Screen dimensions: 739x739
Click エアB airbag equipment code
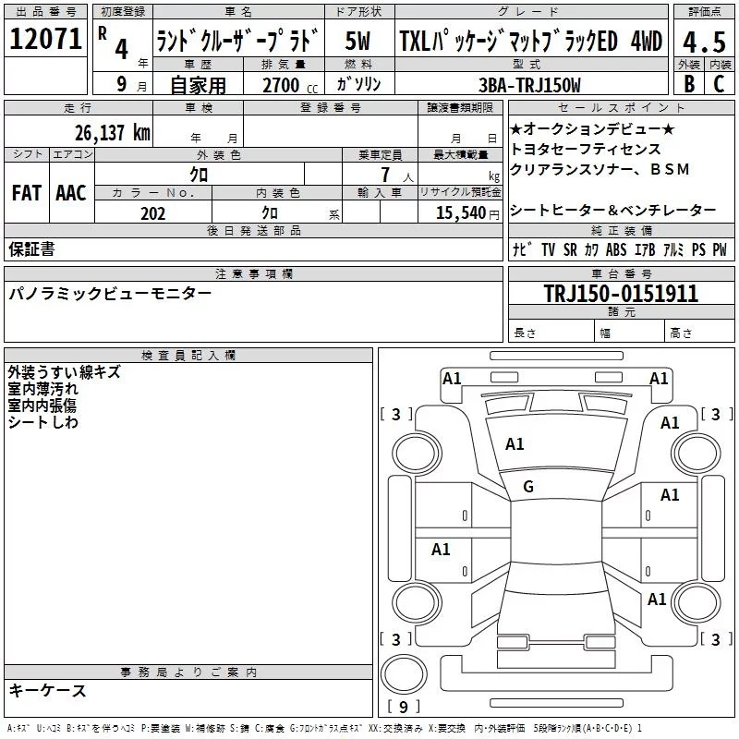click(x=645, y=249)
